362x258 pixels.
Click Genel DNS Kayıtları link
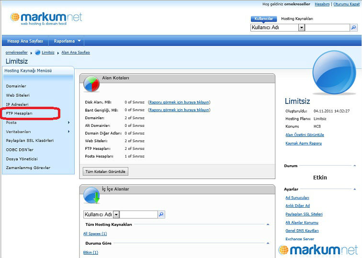click(302, 231)
